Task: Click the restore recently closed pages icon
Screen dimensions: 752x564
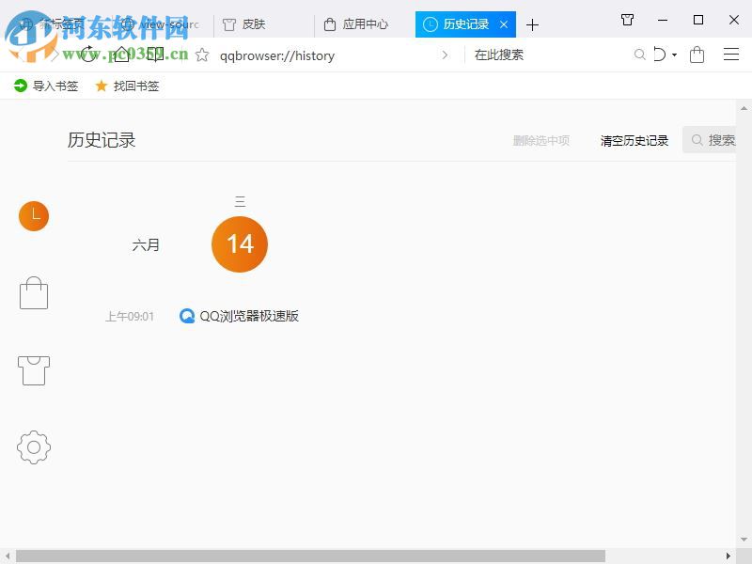Action: 661,55
